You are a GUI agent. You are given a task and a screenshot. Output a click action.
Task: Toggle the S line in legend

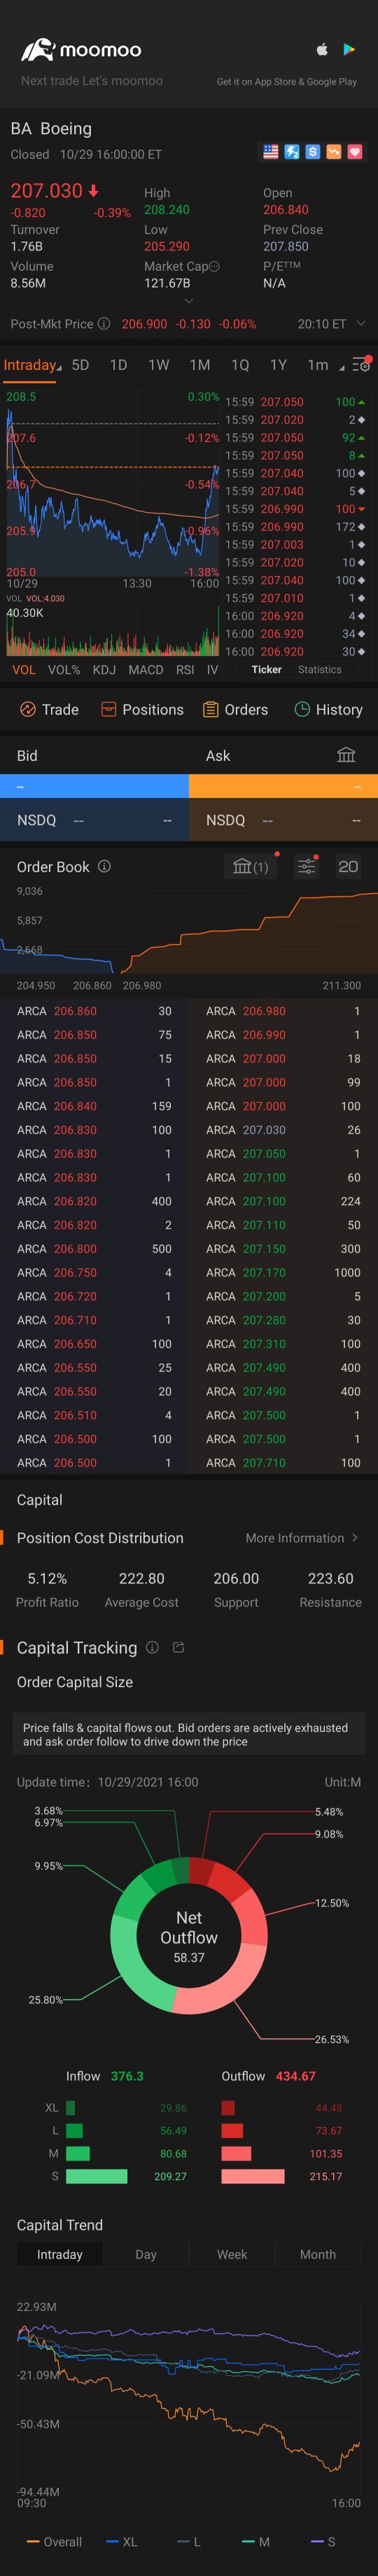click(324, 2541)
